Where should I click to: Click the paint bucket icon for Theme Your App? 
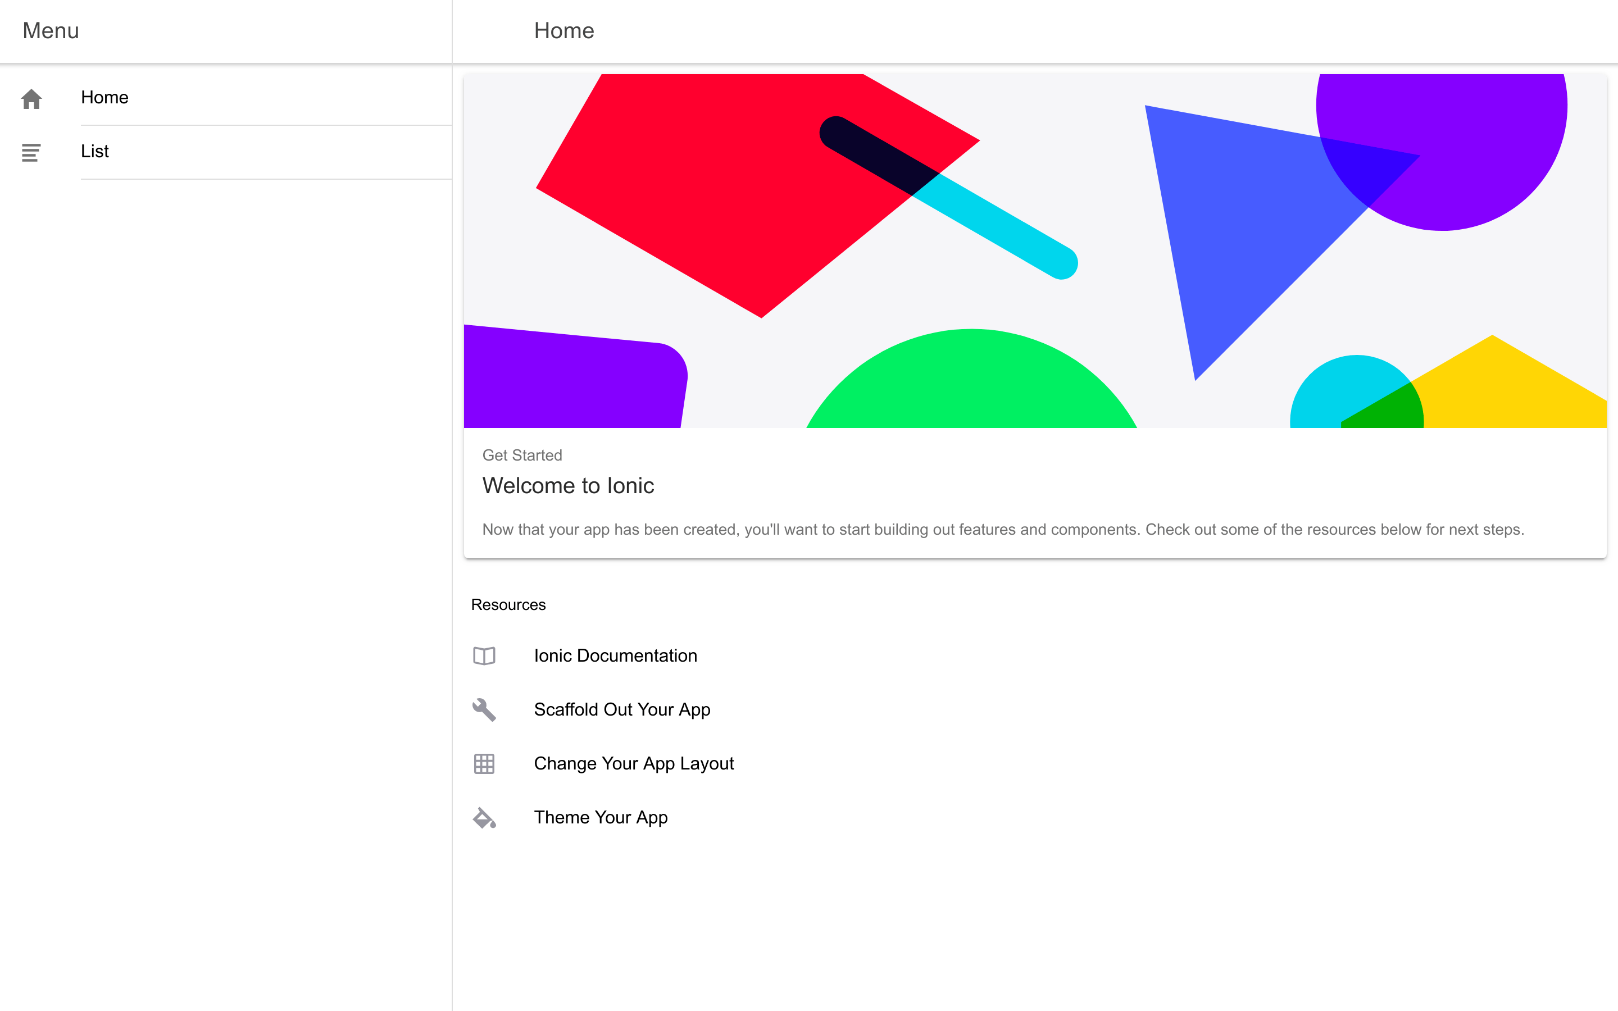coord(484,817)
